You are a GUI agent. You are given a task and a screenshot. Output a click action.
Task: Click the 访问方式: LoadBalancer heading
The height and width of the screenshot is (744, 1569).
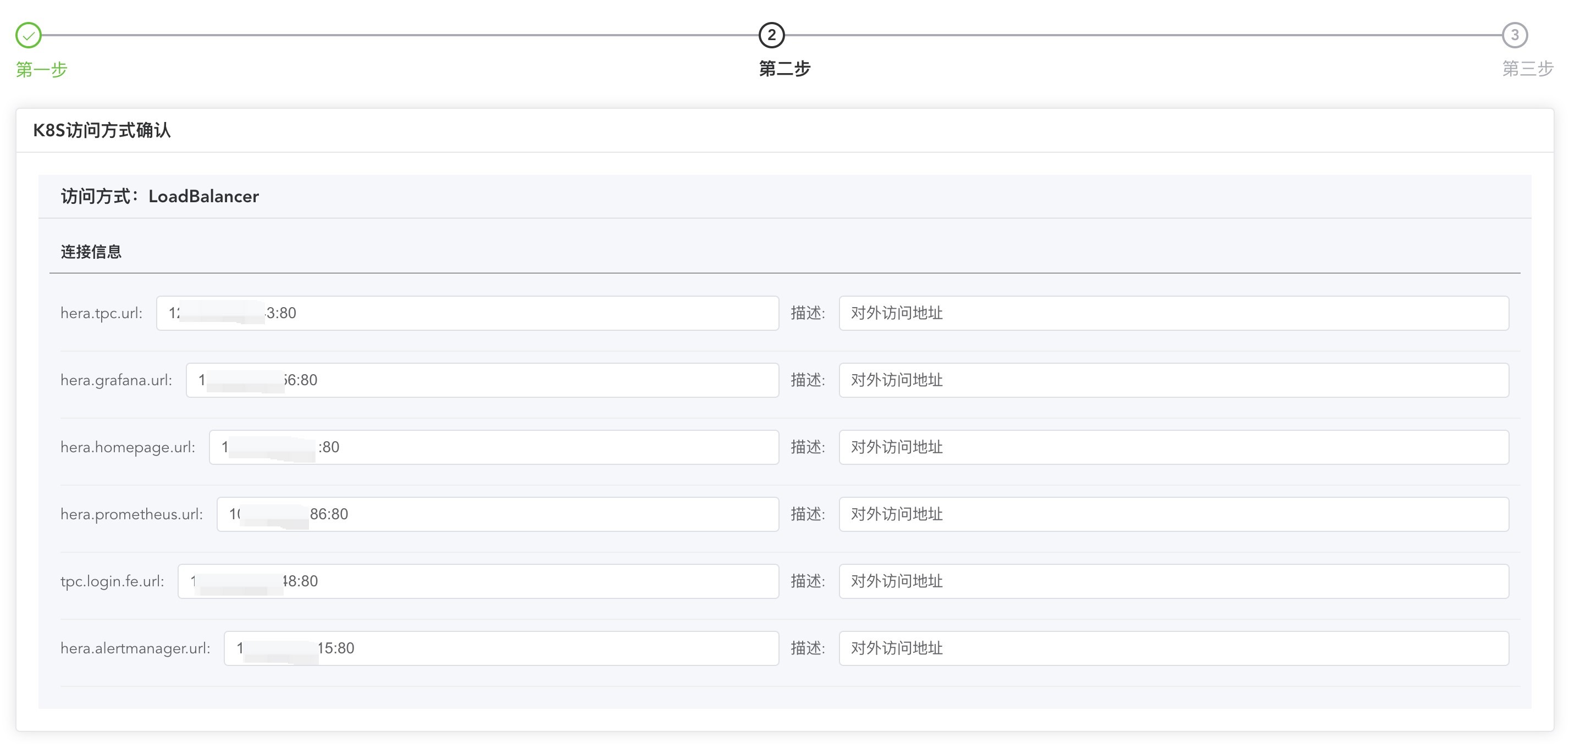tap(159, 196)
